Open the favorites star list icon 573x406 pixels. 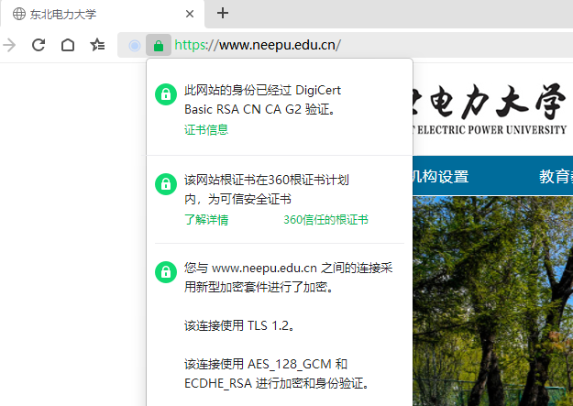[x=97, y=45]
